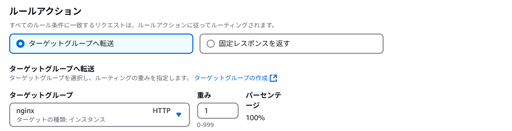Open the ターゲットグループの作成 link

click(231, 78)
